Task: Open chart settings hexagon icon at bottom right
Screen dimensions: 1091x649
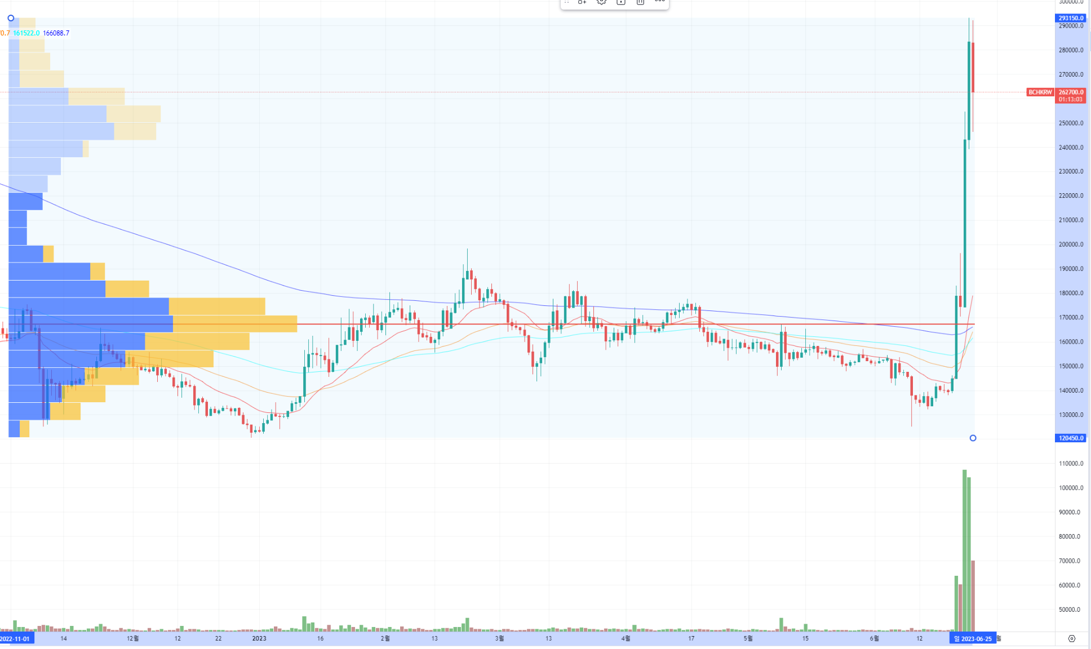Action: (1072, 638)
